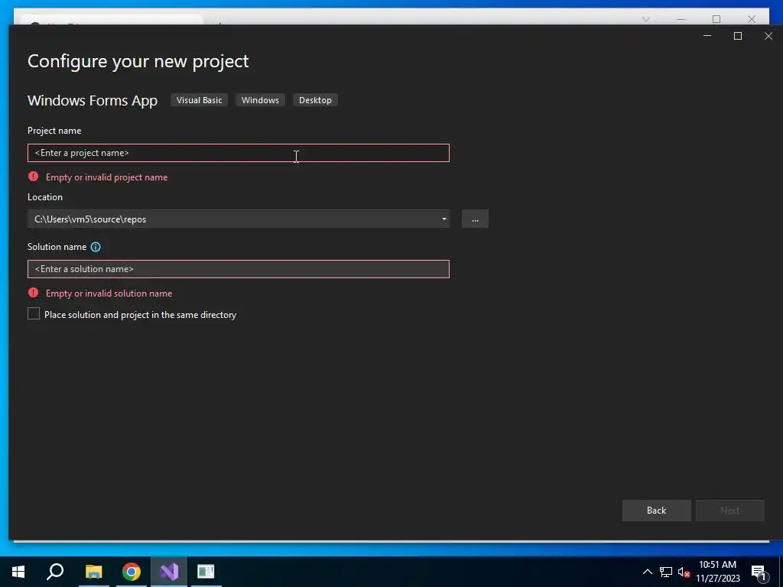Screen dimensions: 783x587
Task: Click the Location path text C:\Users\vm5\source\repos
Action: (90, 219)
